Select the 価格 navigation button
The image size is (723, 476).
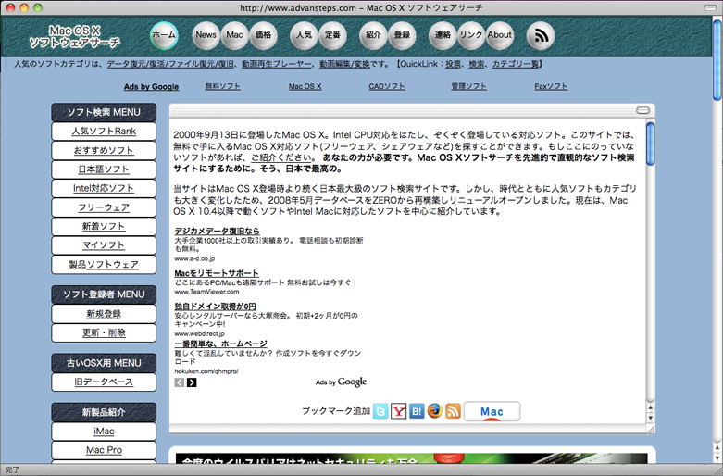click(263, 35)
